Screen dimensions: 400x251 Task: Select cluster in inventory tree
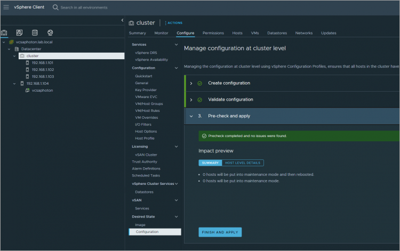tap(71, 56)
